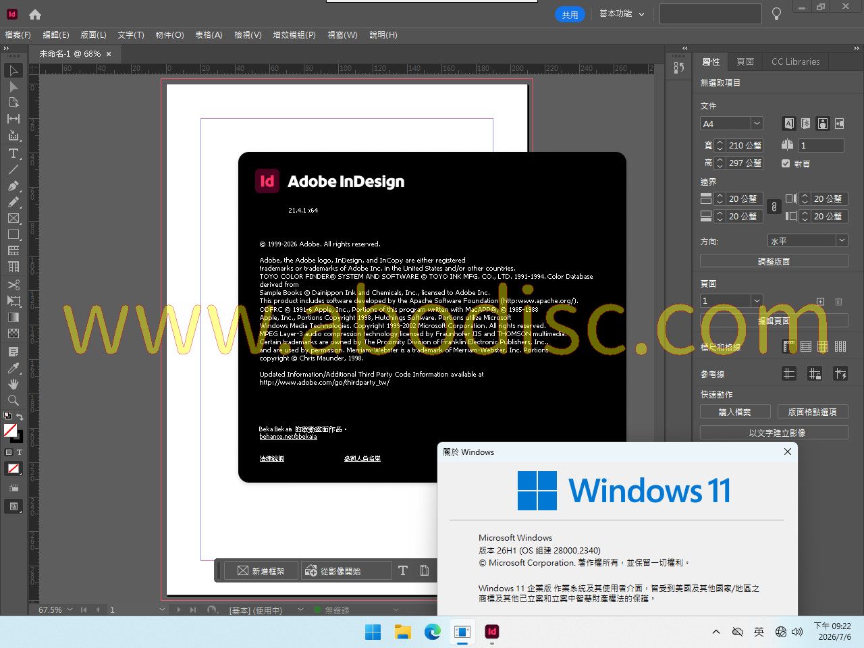Open the 基本功能 workspace switcher

(622, 14)
